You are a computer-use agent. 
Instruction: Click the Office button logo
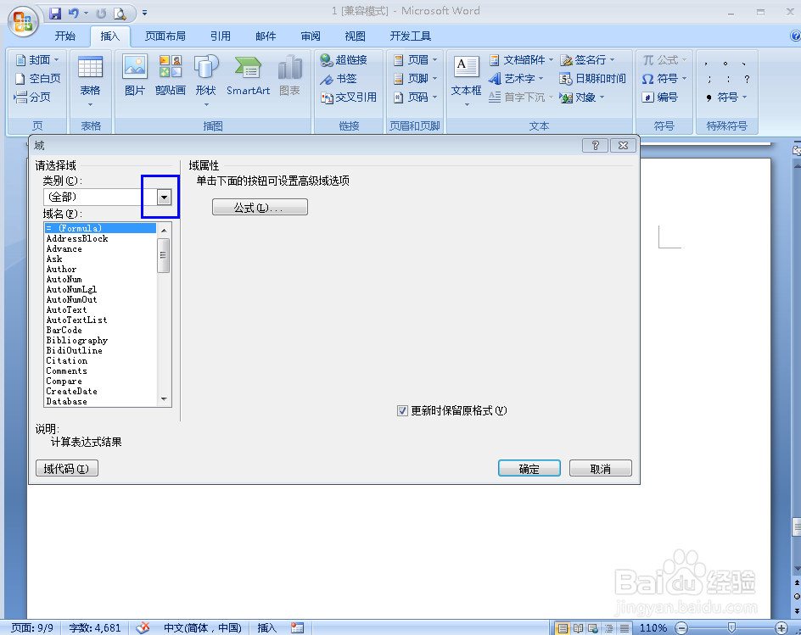pyautogui.click(x=23, y=21)
